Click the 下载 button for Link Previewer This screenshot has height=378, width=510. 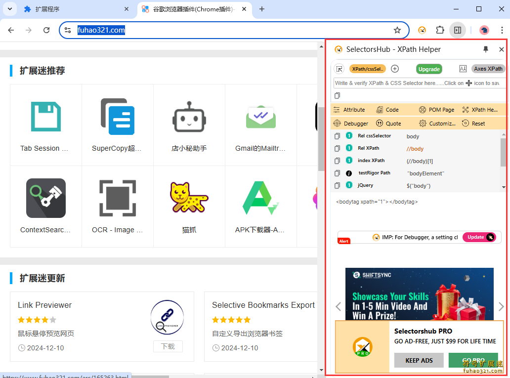point(168,346)
